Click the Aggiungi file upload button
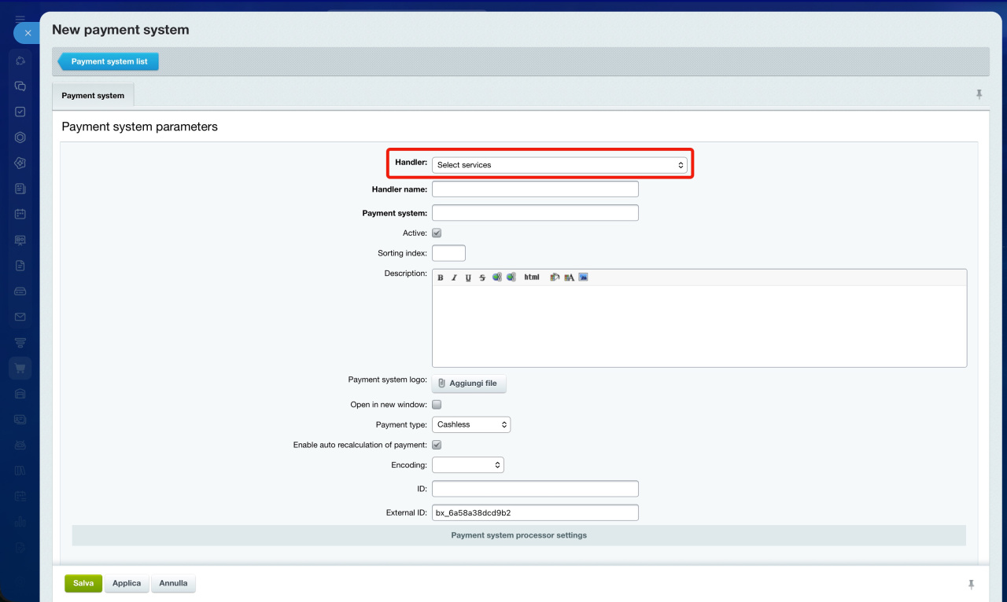This screenshot has height=602, width=1007. click(x=469, y=384)
